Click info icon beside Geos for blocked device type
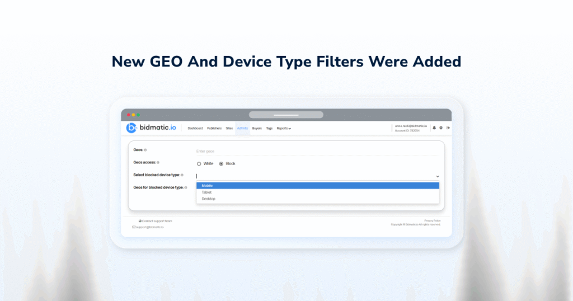 point(186,188)
